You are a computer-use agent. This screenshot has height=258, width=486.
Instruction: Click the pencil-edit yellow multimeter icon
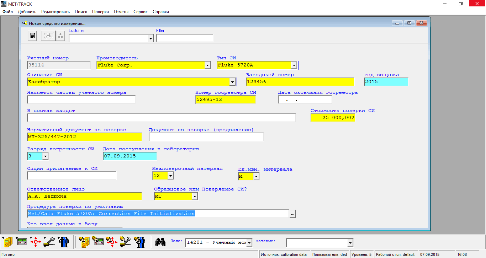[84, 242]
